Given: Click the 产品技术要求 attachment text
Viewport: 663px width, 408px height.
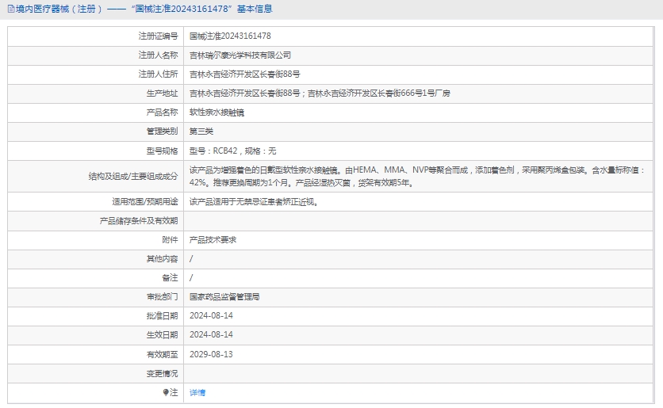Looking at the screenshot, I should 213,239.
